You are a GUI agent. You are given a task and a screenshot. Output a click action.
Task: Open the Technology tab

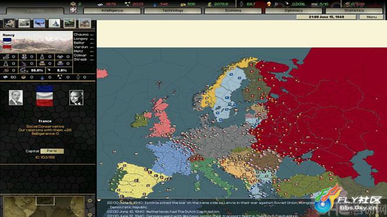coord(173,11)
